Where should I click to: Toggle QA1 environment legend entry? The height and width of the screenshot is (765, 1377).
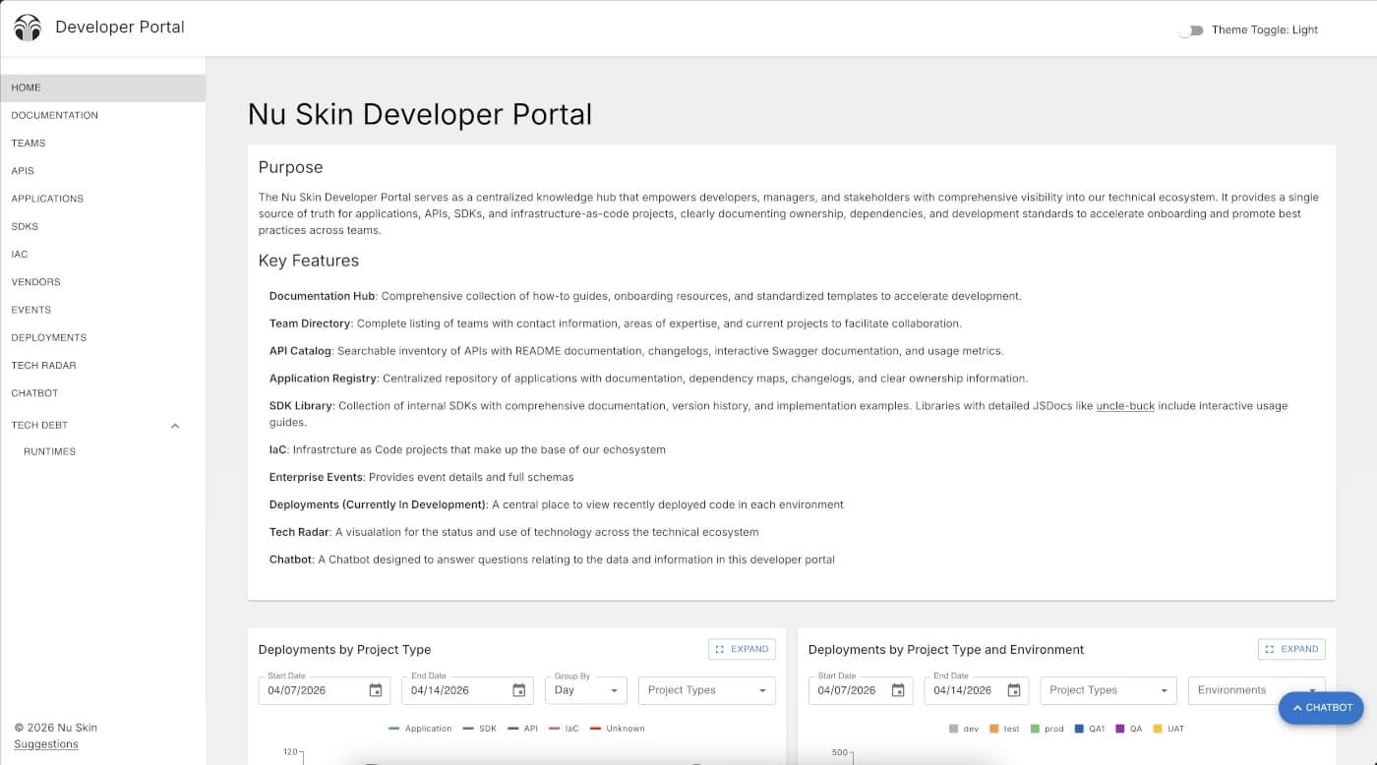[1091, 729]
